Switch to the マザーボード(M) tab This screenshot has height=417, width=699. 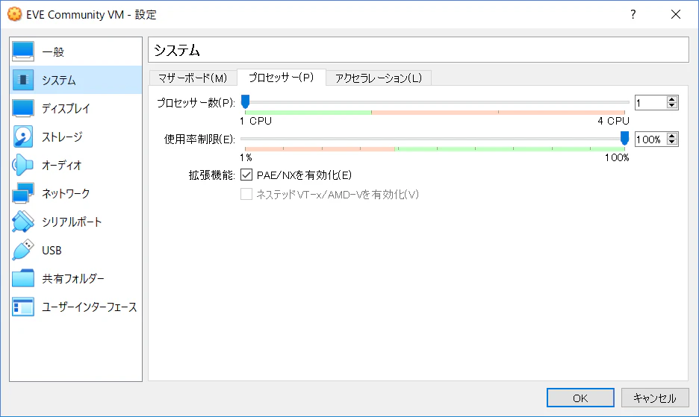(193, 78)
